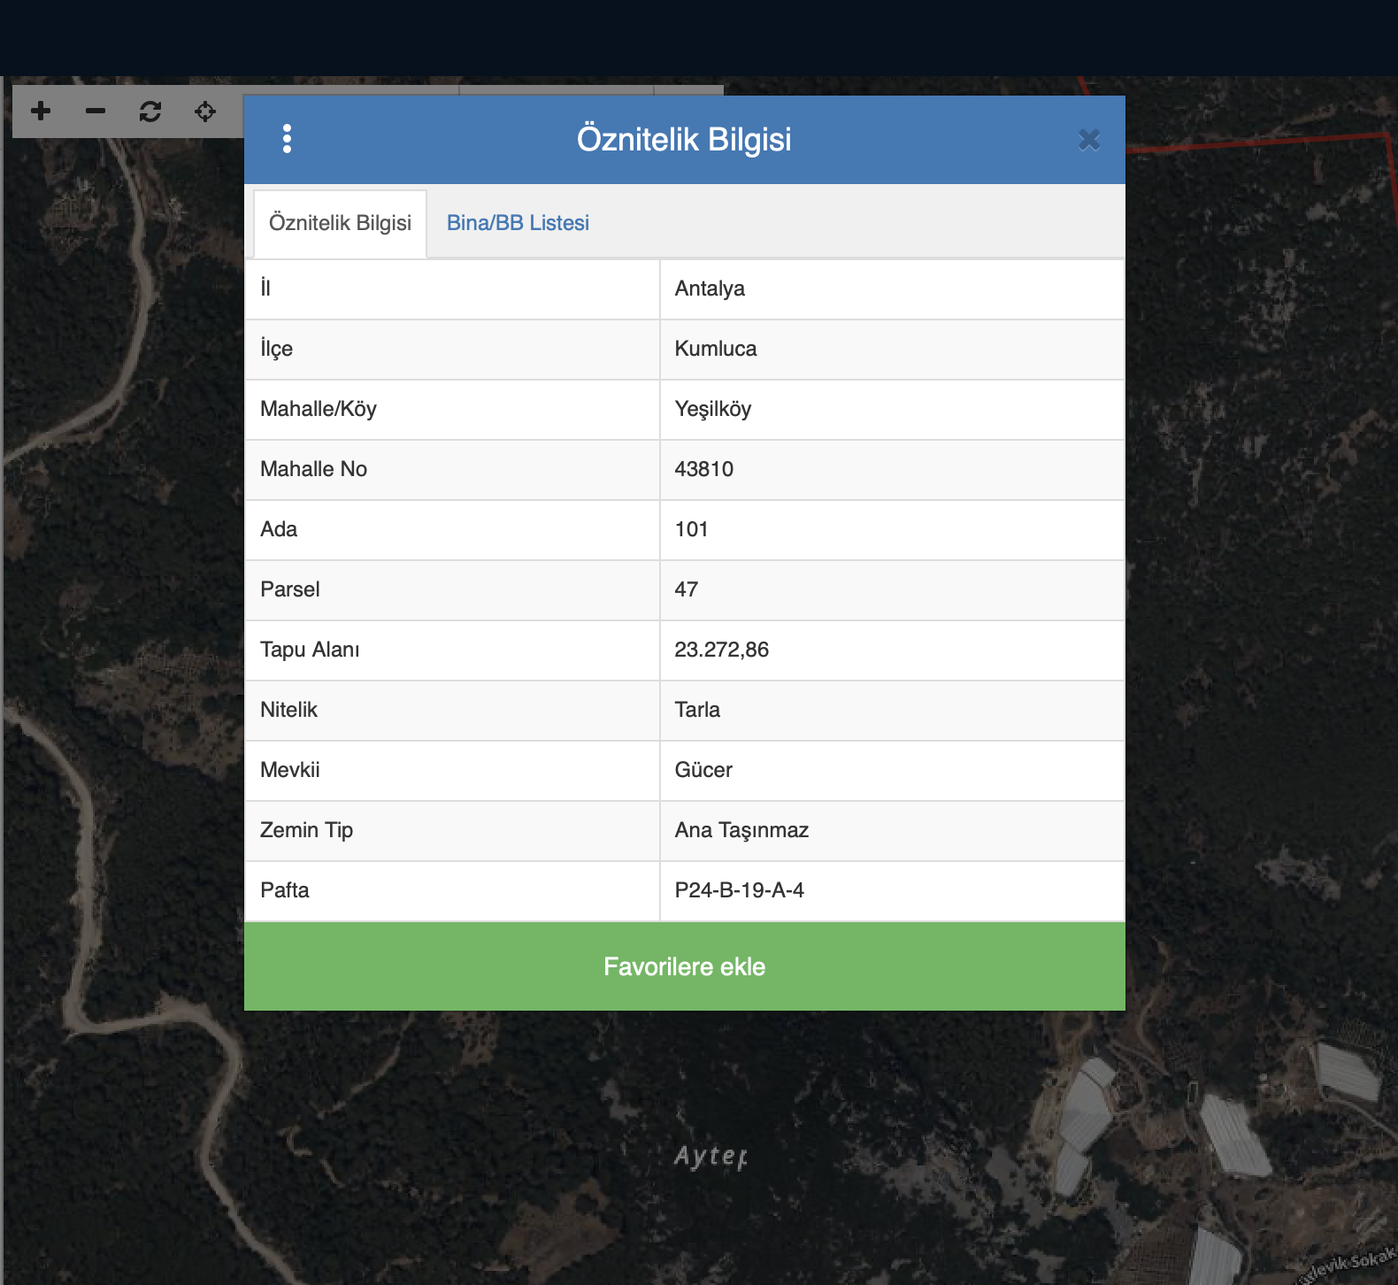Select the Yeşilköy neighborhood cell

tap(712, 409)
